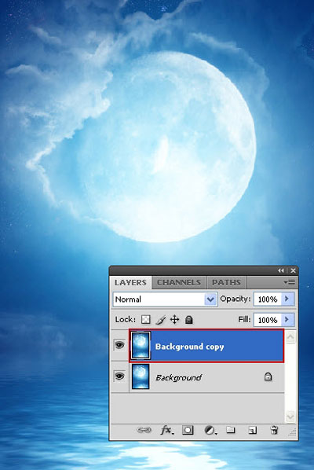Image resolution: width=314 pixels, height=470 pixels.
Task: Add a layer mask
Action: [188, 430]
